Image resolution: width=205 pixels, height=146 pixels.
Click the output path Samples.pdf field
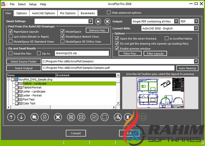pyautogui.click(x=108, y=68)
